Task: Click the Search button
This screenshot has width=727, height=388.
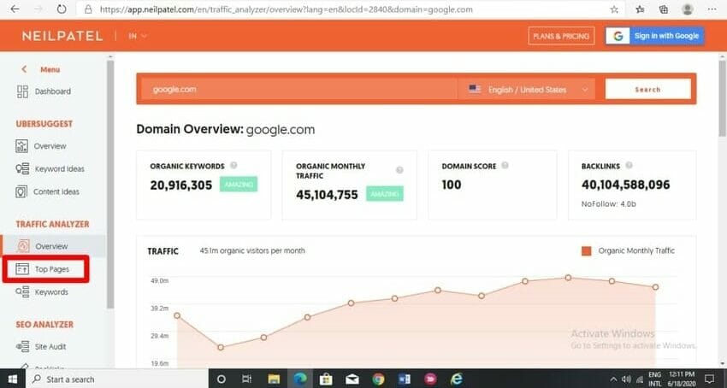Action: click(x=647, y=89)
